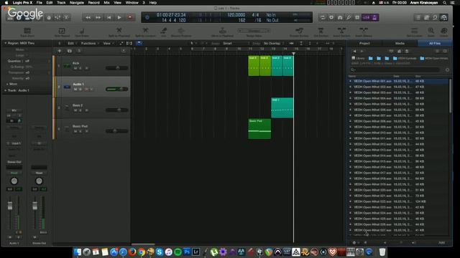
Task: Collapse the Track Audio 1 inspector section
Action: [5, 91]
